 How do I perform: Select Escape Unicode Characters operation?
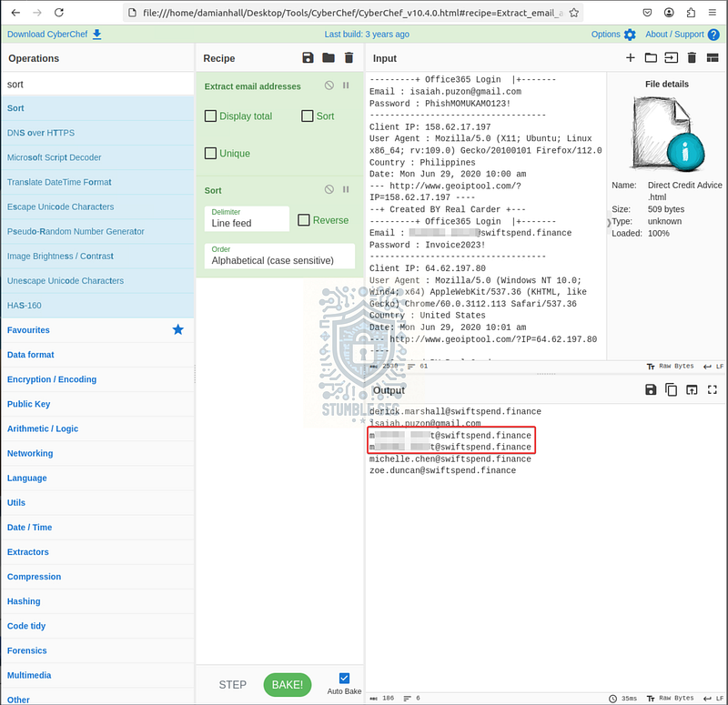pos(97,206)
